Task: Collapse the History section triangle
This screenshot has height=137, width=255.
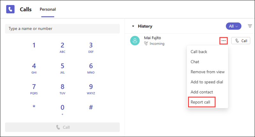Action: (133, 26)
